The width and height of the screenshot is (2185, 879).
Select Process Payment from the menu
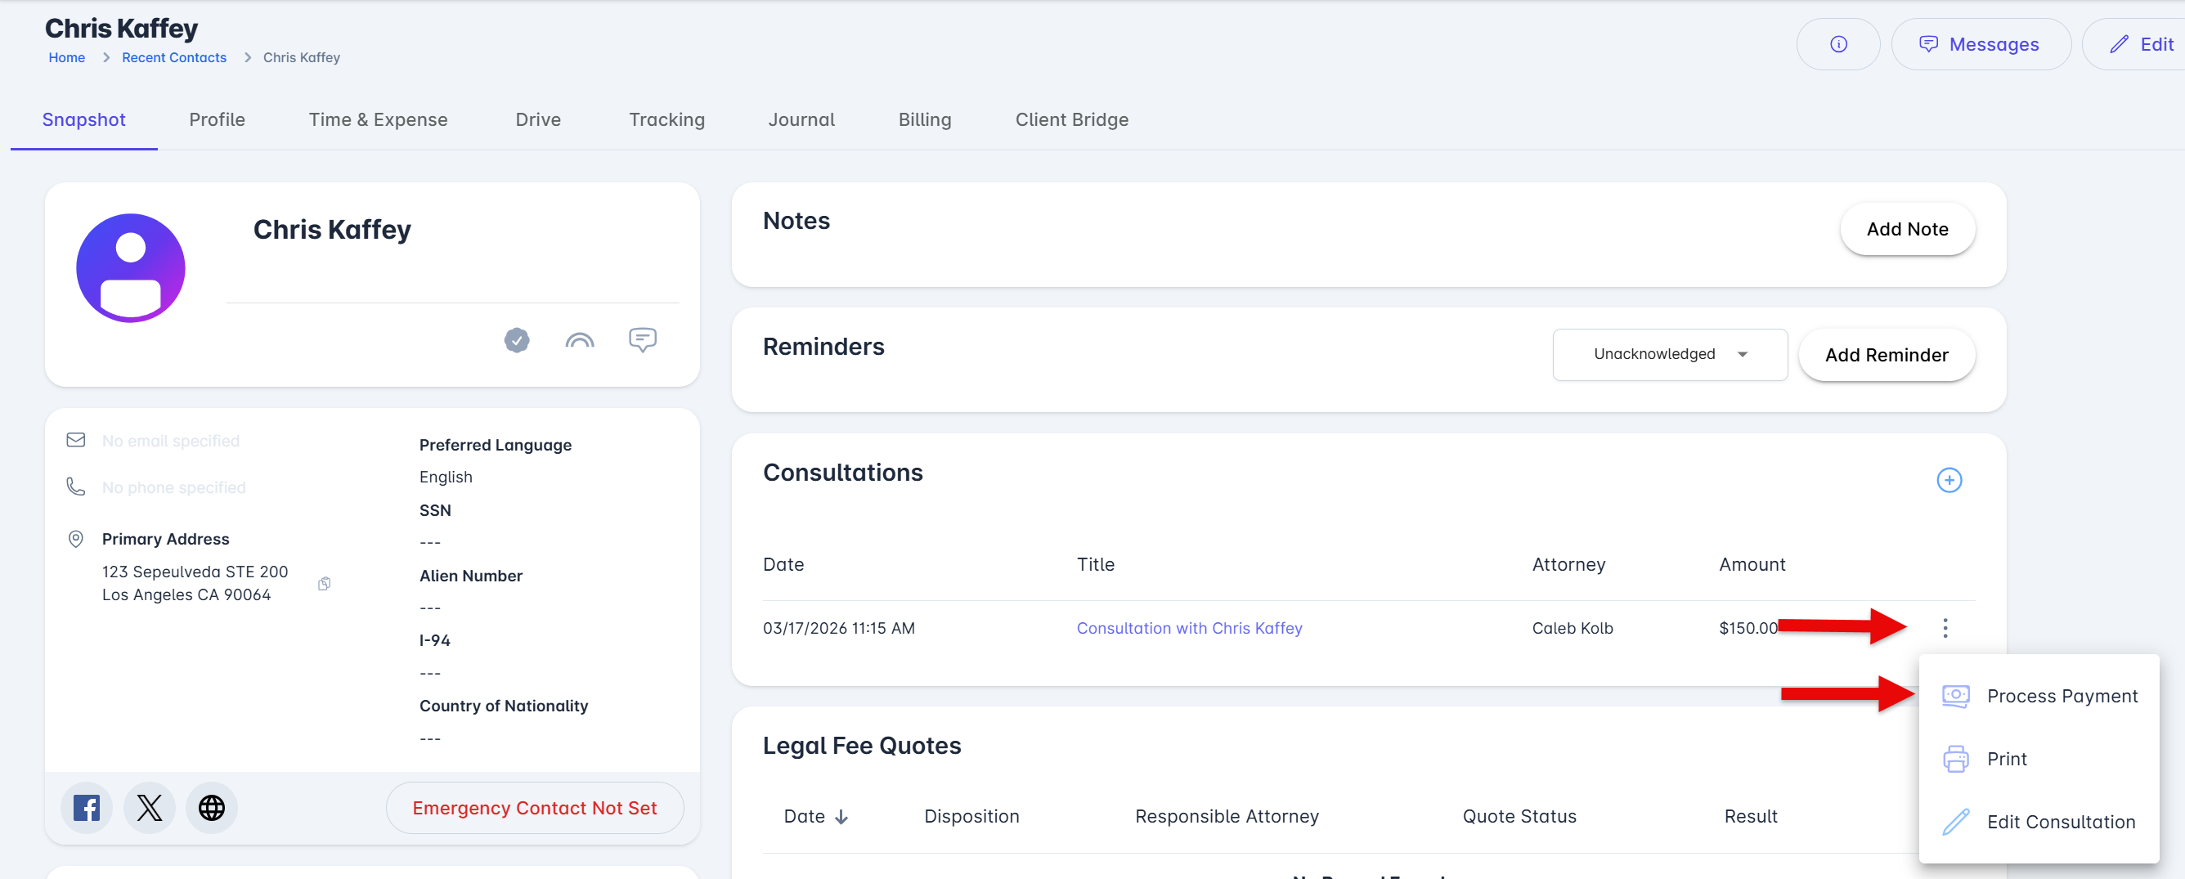point(2062,696)
